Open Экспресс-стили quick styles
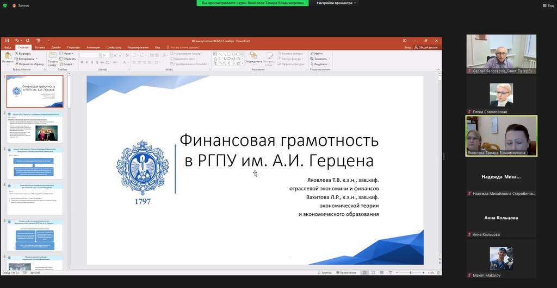 point(269,59)
